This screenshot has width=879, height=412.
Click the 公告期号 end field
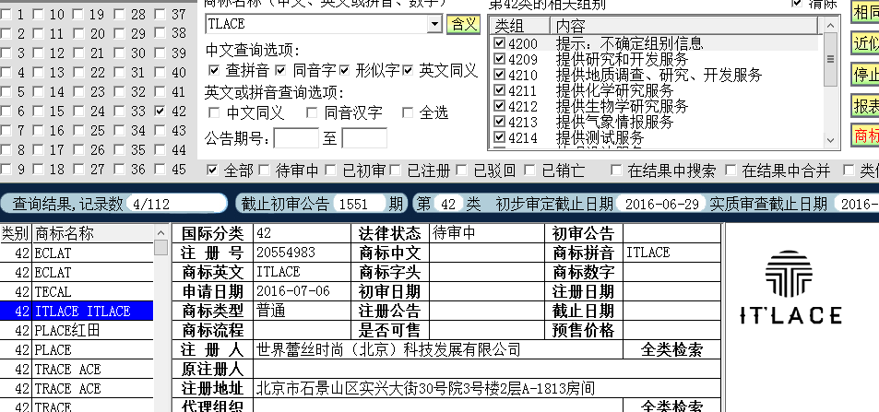(x=364, y=138)
